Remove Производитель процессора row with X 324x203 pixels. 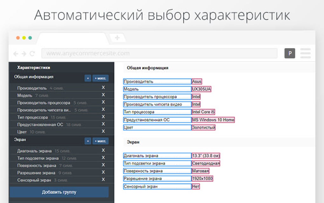click(x=103, y=102)
